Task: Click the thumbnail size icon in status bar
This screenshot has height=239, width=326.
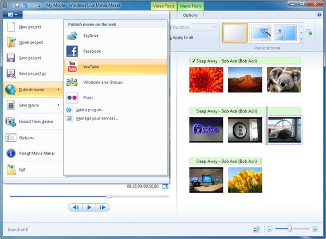Action: click(256, 229)
